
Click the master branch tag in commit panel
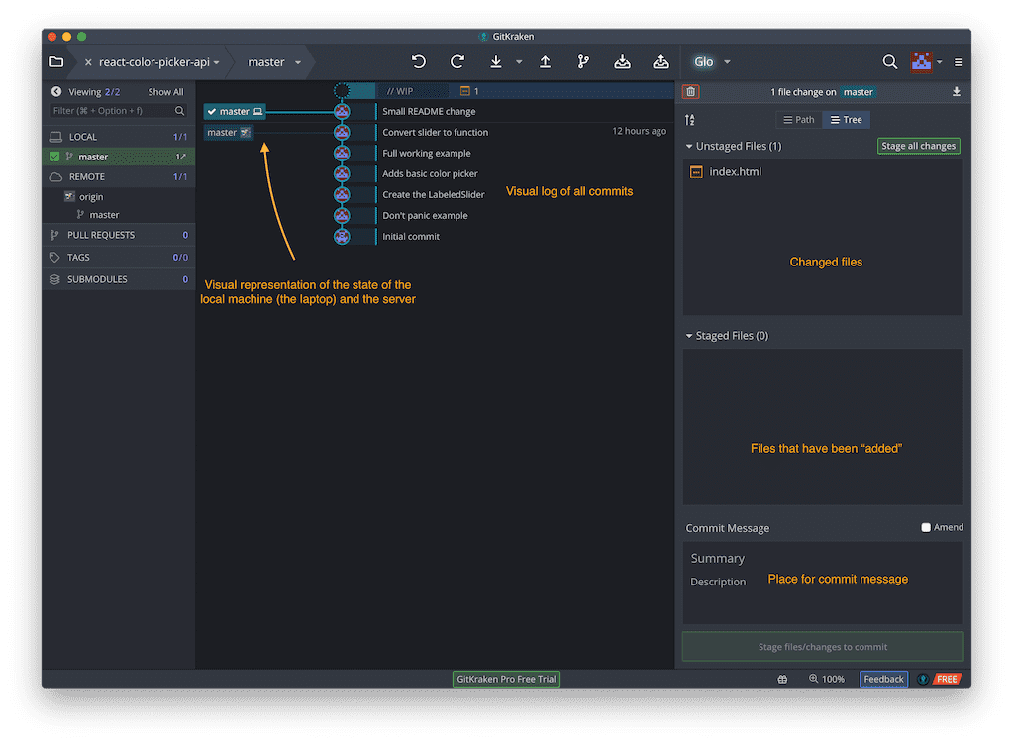point(858,92)
